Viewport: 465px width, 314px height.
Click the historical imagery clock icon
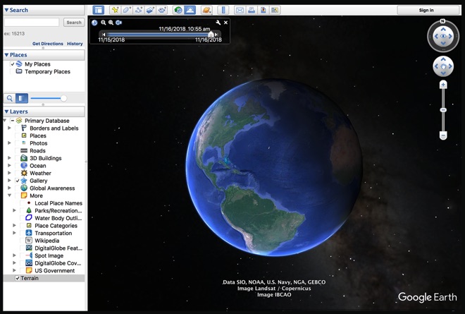tap(178, 10)
